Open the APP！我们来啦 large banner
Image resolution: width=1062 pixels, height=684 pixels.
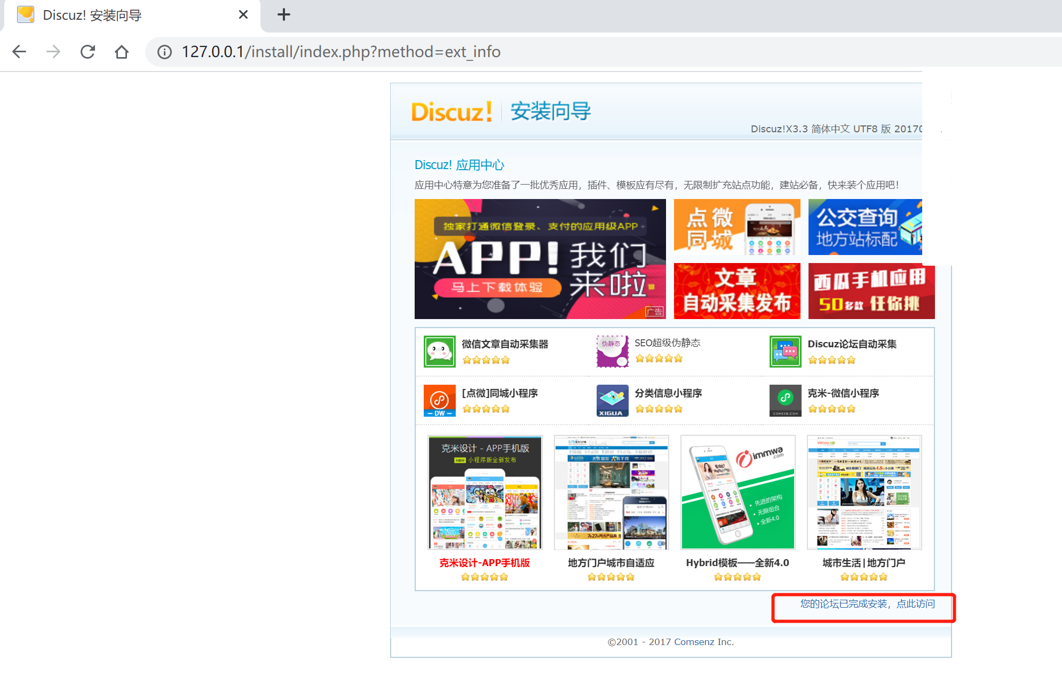pyautogui.click(x=540, y=259)
